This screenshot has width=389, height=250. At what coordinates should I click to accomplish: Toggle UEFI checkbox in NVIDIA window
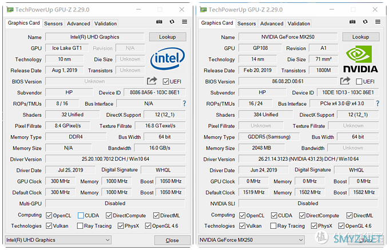359,82
